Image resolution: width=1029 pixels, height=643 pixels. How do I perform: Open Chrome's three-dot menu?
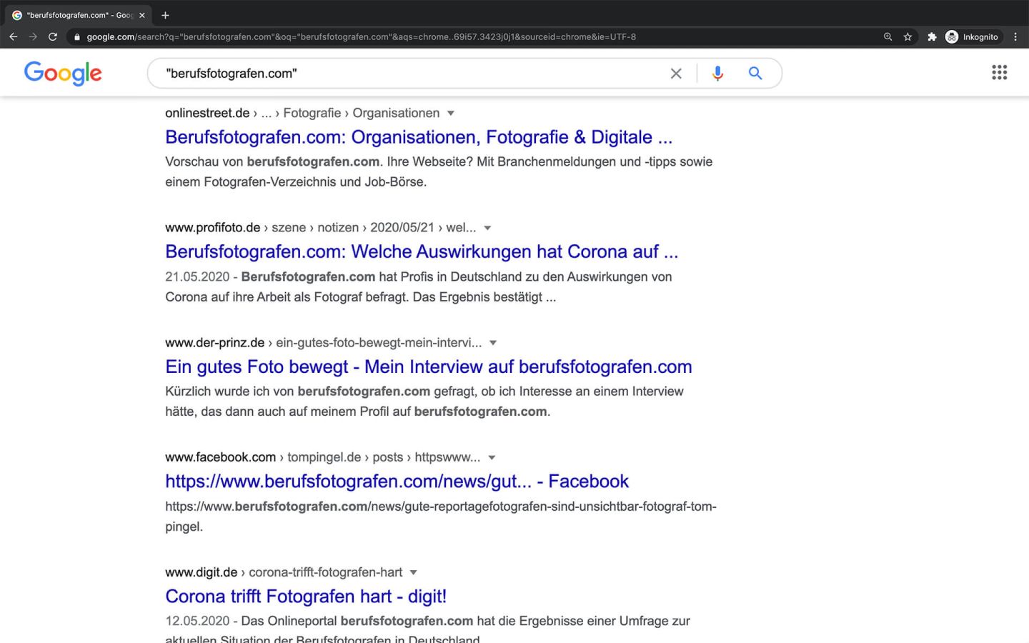click(x=1015, y=37)
